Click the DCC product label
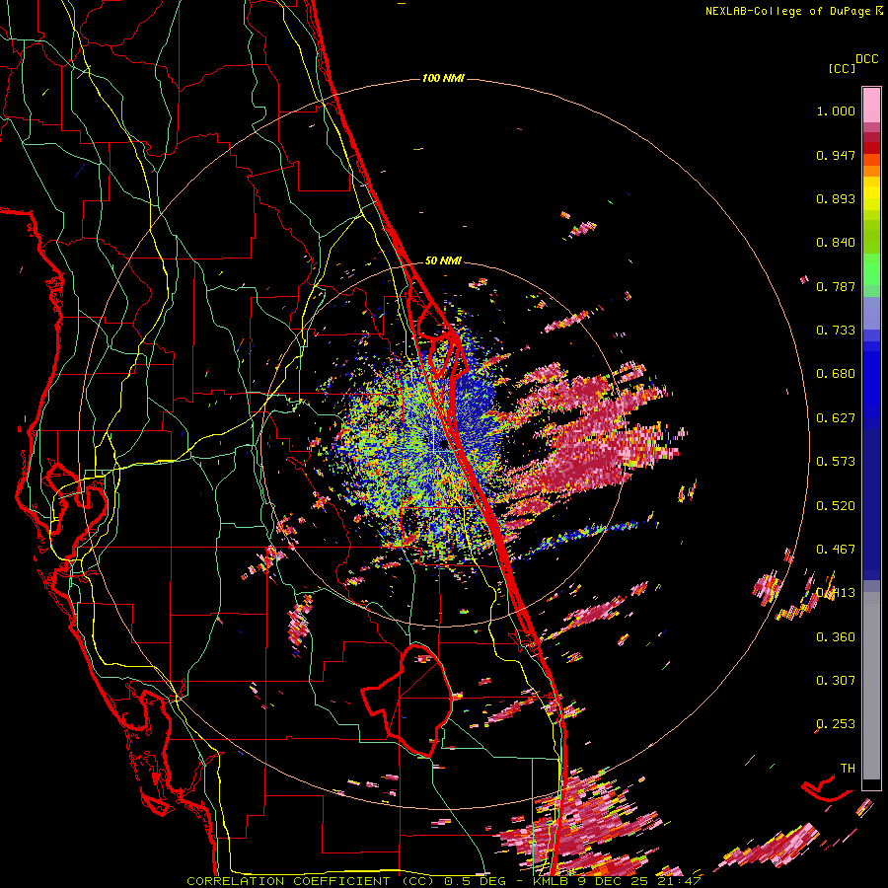 (x=867, y=59)
